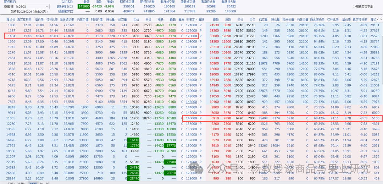The height and width of the screenshot is (184, 383).
Task: Select the 140000 strike price cell
Action: tap(191, 118)
